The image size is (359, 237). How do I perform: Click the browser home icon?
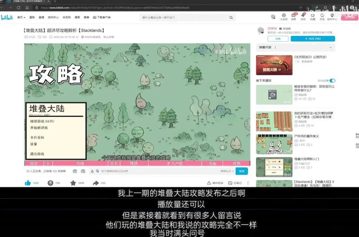point(27,8)
